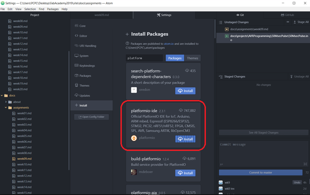Collapse the assignments folder
310x195 pixels.
pos(5,108)
